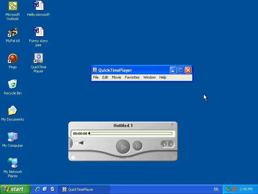
Task: Open the Windows start menu
Action: [x=15, y=189]
